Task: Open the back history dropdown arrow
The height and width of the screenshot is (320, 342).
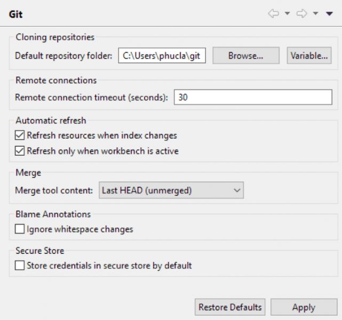Action: [x=287, y=14]
